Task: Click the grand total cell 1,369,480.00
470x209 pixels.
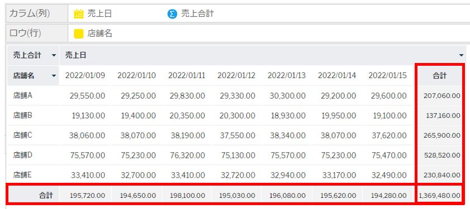Action: pyautogui.click(x=439, y=196)
